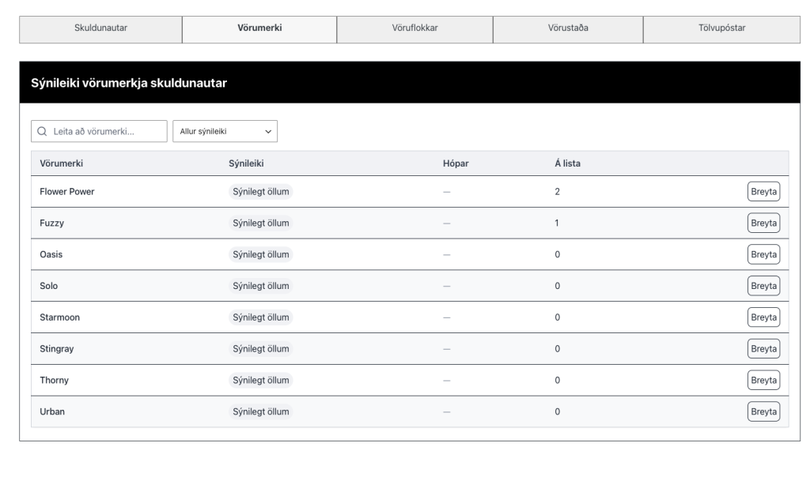Click Breyta for the Urban brand

[763, 411]
